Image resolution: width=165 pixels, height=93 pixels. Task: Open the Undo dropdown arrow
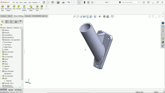pyautogui.click(x=71, y=2)
